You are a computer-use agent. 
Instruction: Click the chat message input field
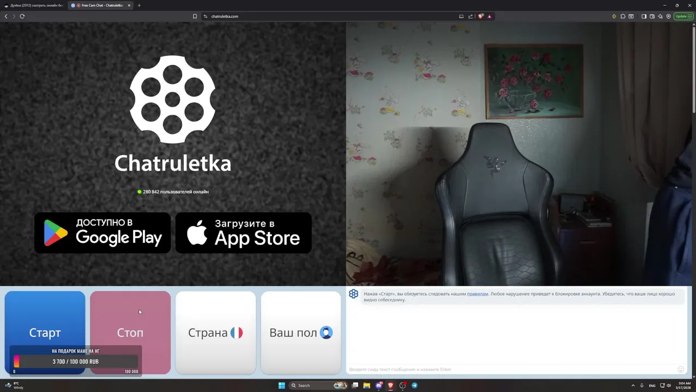[x=511, y=370]
